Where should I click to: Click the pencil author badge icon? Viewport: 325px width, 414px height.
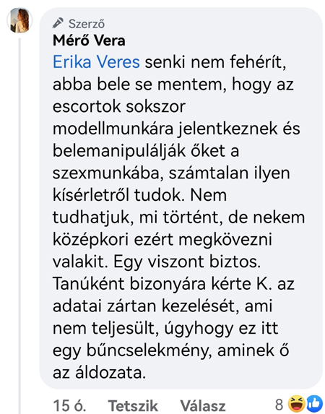coord(58,23)
